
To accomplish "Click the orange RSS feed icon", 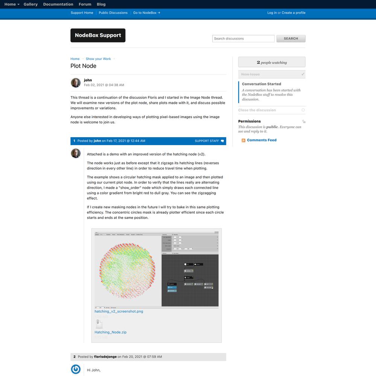I will tap(243, 140).
